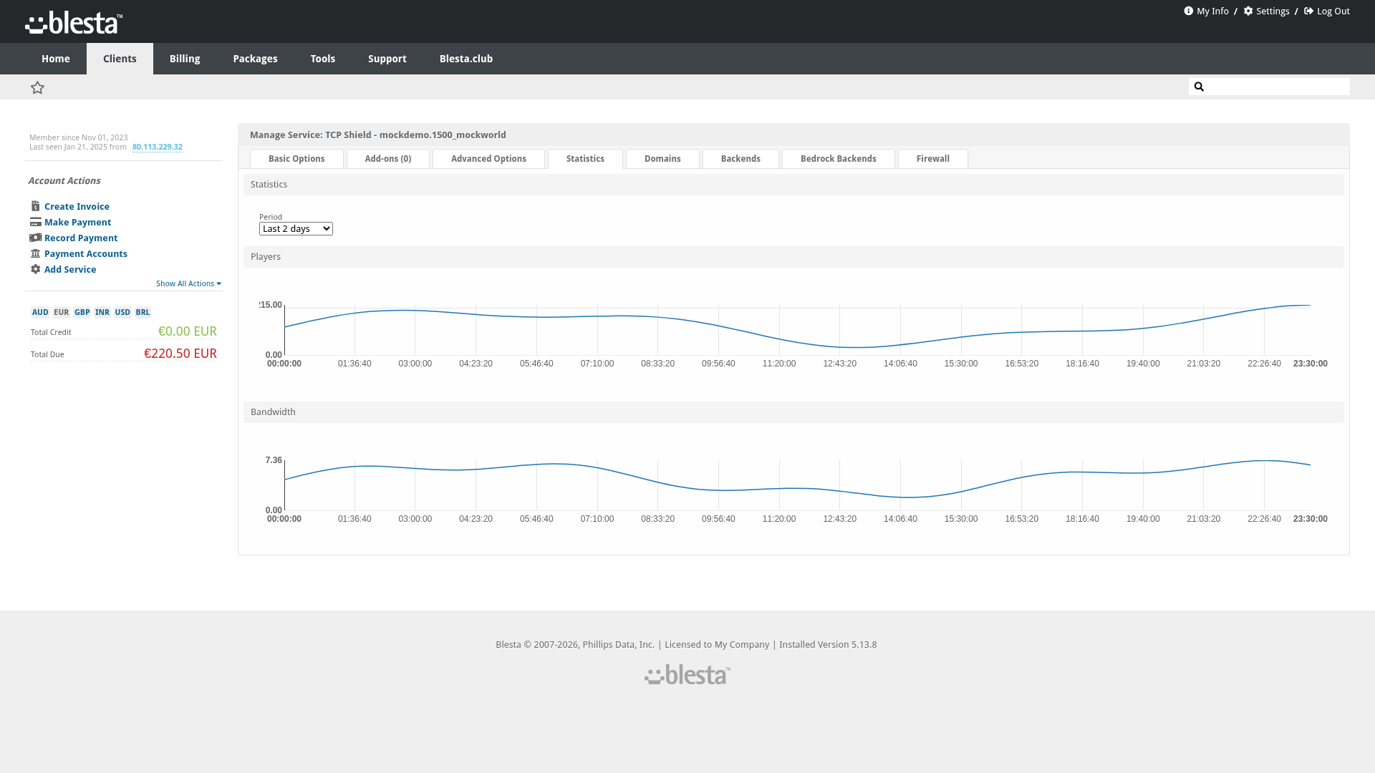This screenshot has width=1375, height=773.
Task: Click the Blesta logo in header
Action: click(x=74, y=22)
